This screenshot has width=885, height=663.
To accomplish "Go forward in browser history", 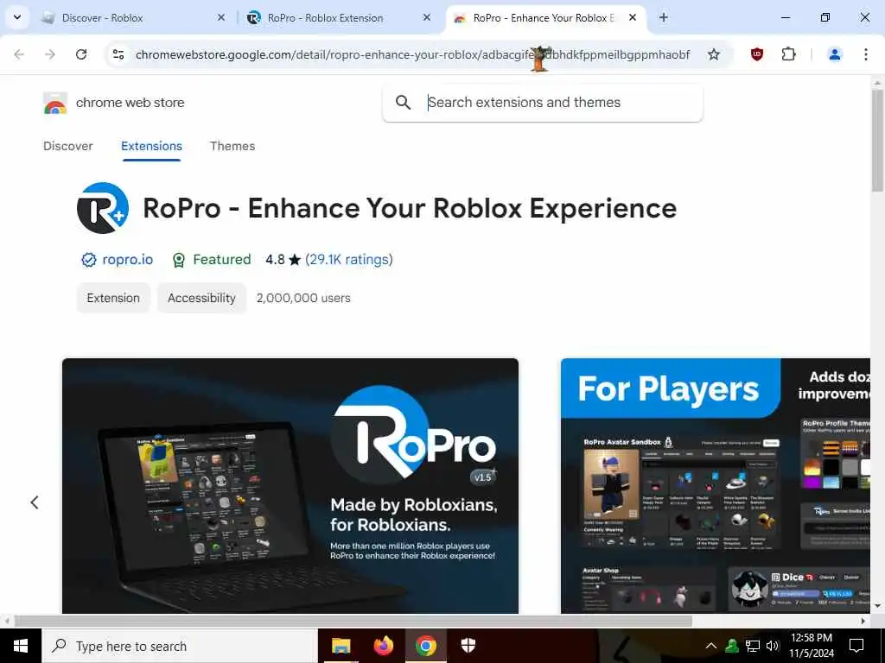I will pyautogui.click(x=50, y=54).
